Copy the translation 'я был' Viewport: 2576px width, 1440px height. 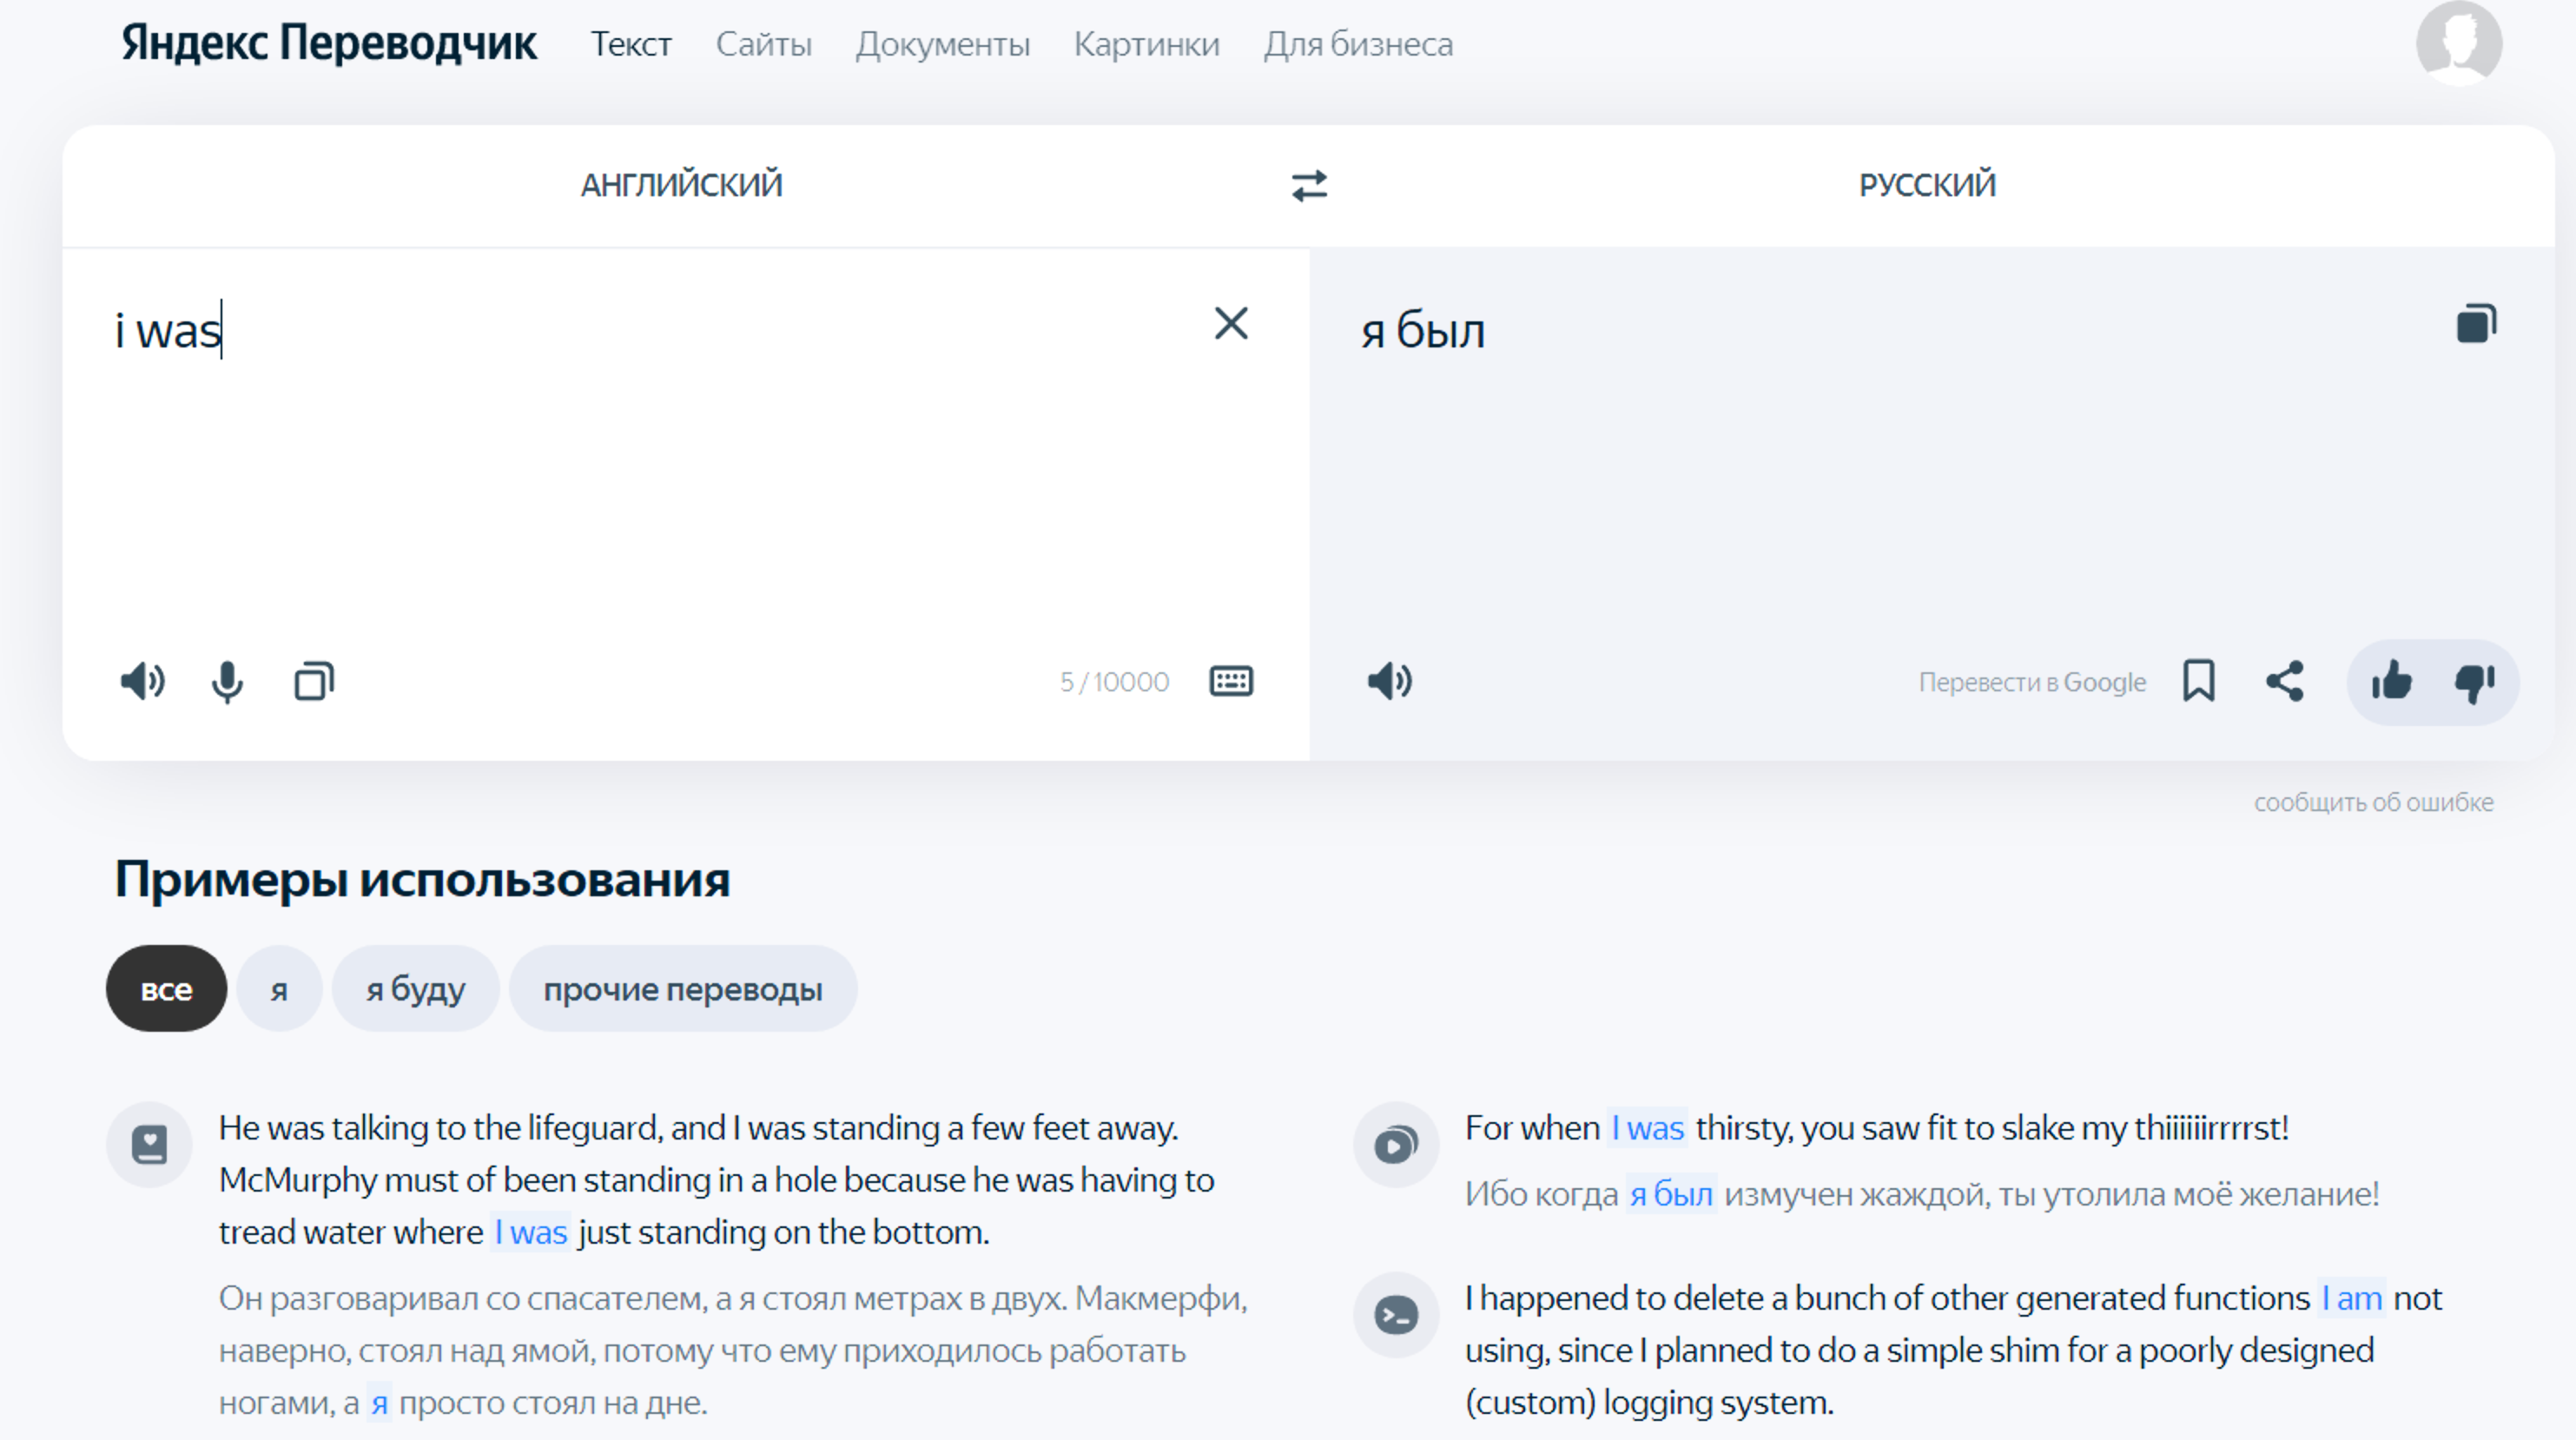click(x=2476, y=323)
